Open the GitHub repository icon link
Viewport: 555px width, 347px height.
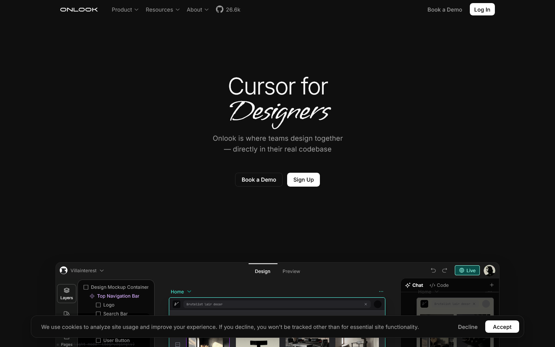(220, 9)
